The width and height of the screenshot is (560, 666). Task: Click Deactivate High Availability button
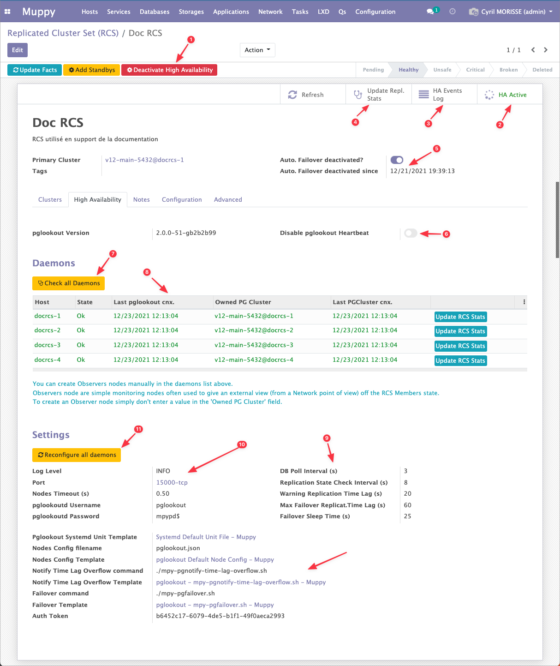(169, 70)
